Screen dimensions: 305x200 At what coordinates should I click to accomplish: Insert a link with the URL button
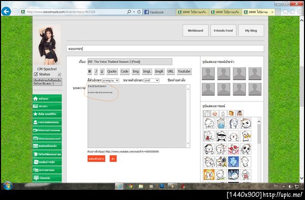pos(170,71)
